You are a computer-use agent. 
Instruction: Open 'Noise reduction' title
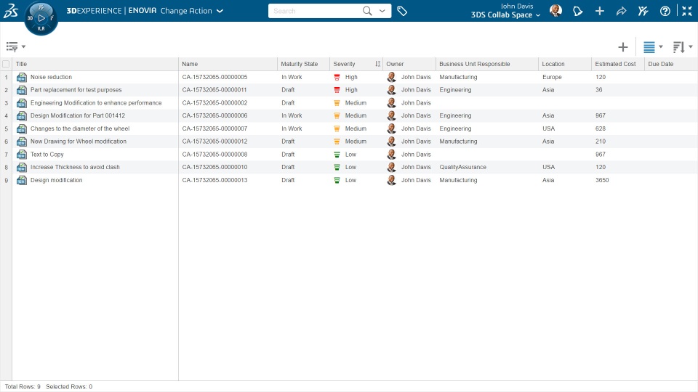[x=51, y=78]
